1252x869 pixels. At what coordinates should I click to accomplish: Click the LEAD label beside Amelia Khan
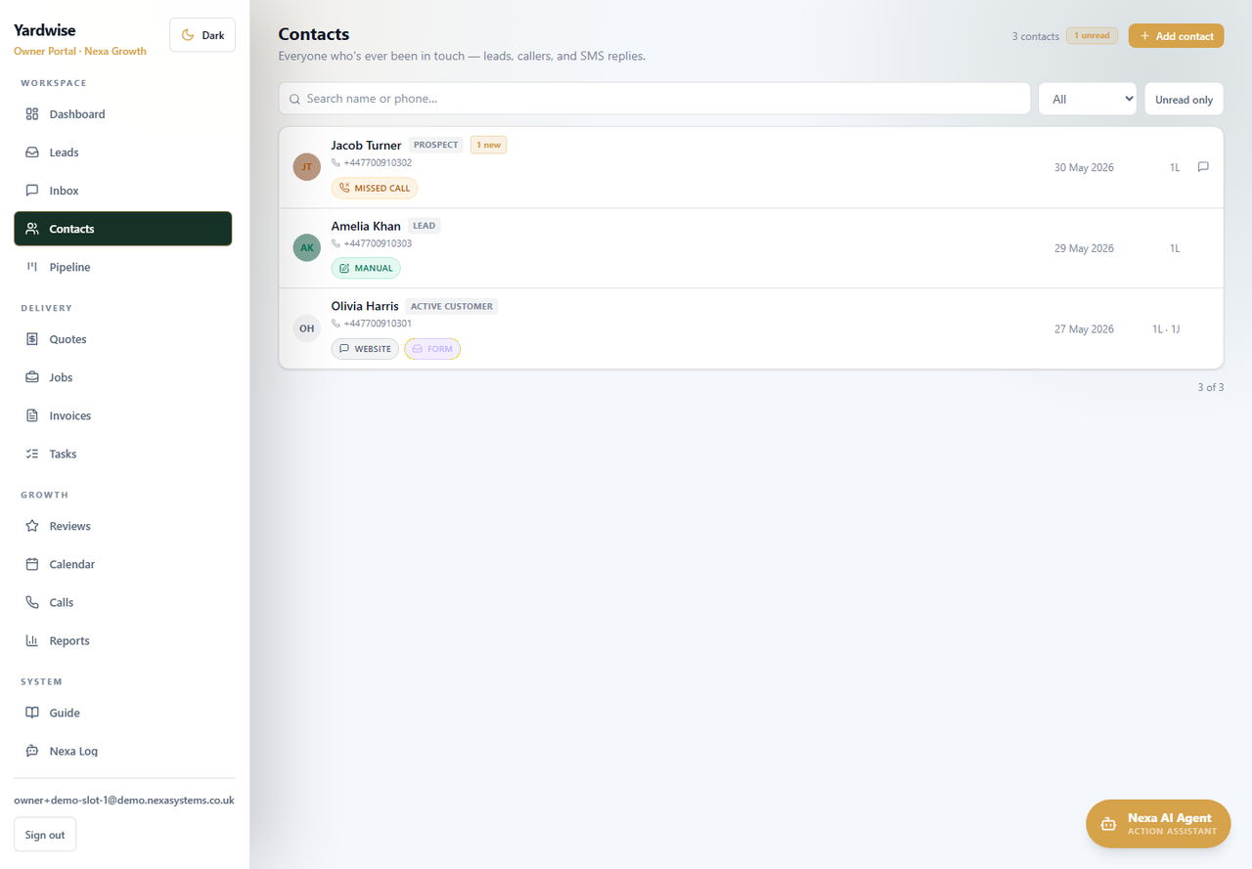coord(424,226)
